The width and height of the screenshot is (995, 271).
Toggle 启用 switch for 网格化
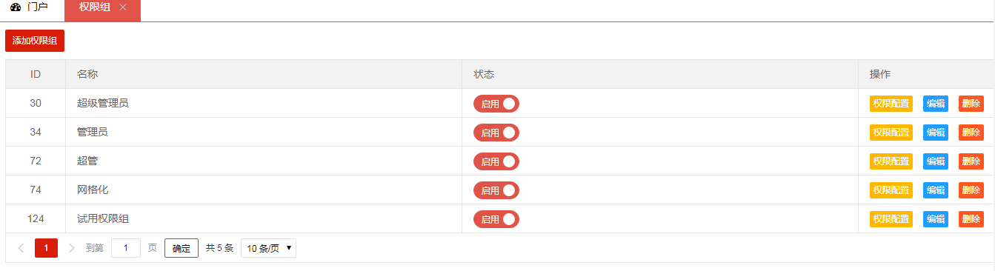click(x=496, y=190)
